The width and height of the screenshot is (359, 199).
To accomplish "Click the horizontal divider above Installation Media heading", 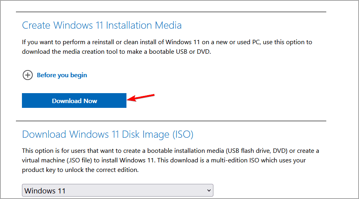I will [x=171, y=12].
